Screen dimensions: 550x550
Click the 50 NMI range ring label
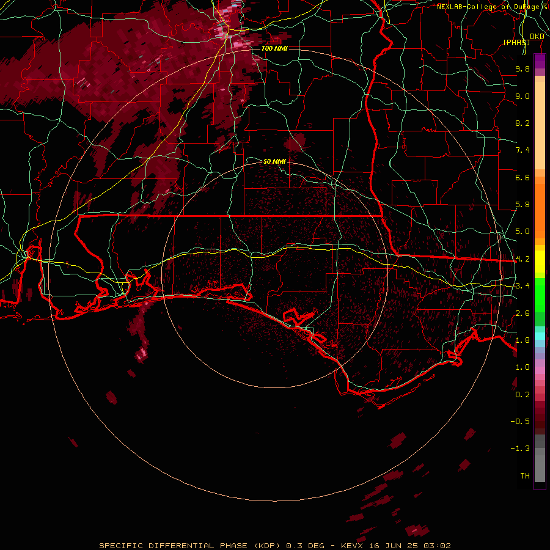pyautogui.click(x=274, y=161)
